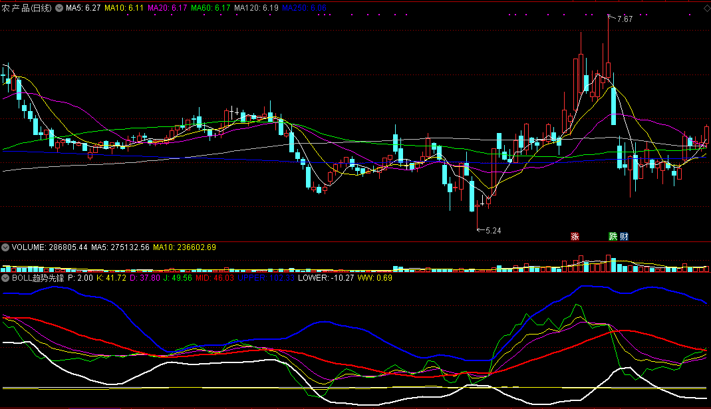Click the yellow MA10: 6.11 label

[x=124, y=8]
